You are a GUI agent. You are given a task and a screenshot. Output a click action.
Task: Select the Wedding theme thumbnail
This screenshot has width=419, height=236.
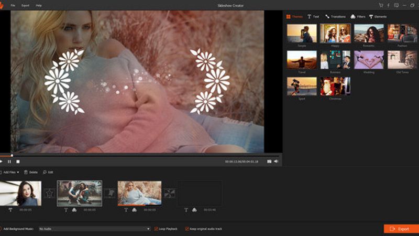369,60
